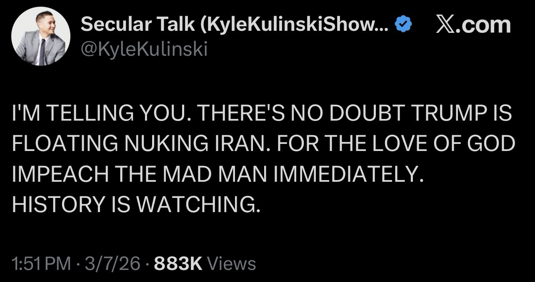
Task: Open the Secular Talk display name
Action: pyautogui.click(x=137, y=26)
